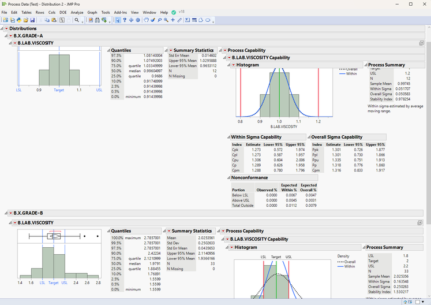Open the Graph menu
The height and width of the screenshot is (305, 431).
(x=92, y=12)
